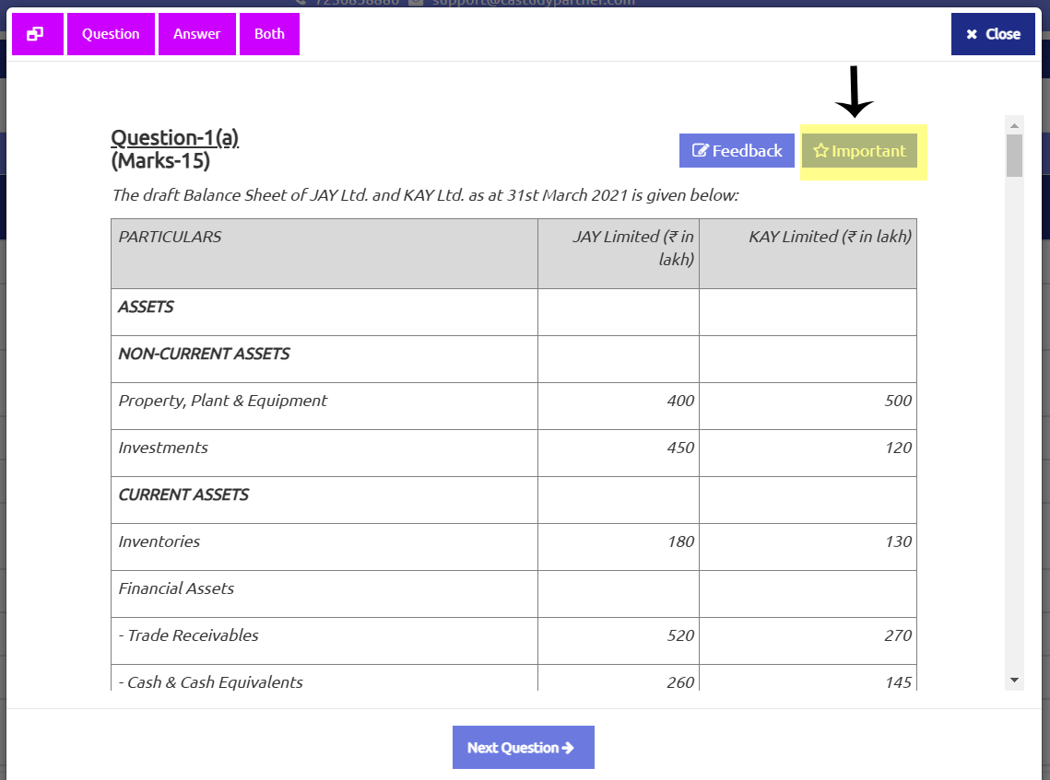Viewport: 1050px width, 780px height.
Task: Show Both question and answer
Action: (x=269, y=34)
